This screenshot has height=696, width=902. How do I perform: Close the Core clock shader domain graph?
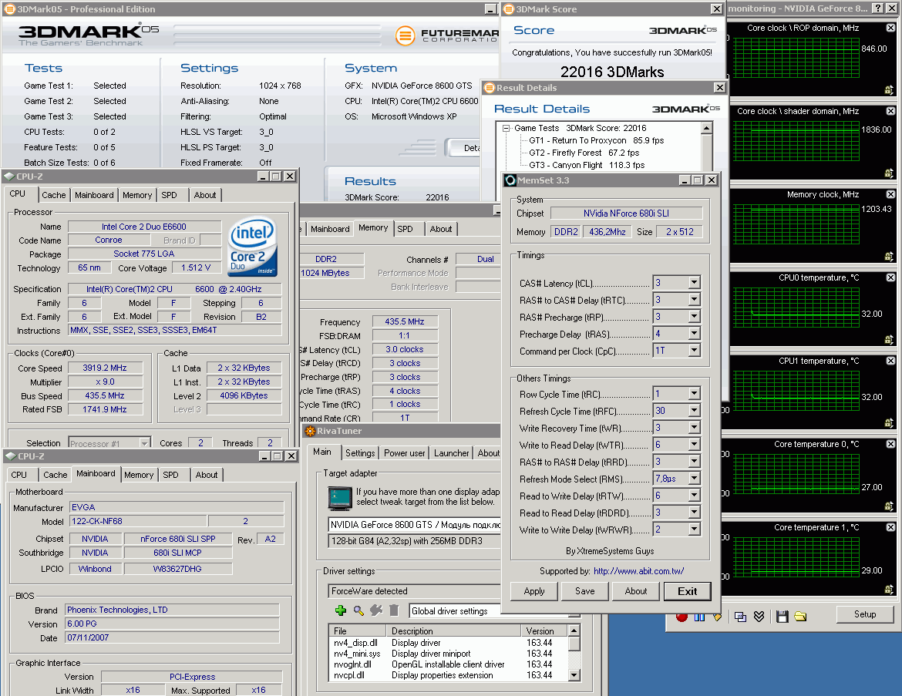890,111
